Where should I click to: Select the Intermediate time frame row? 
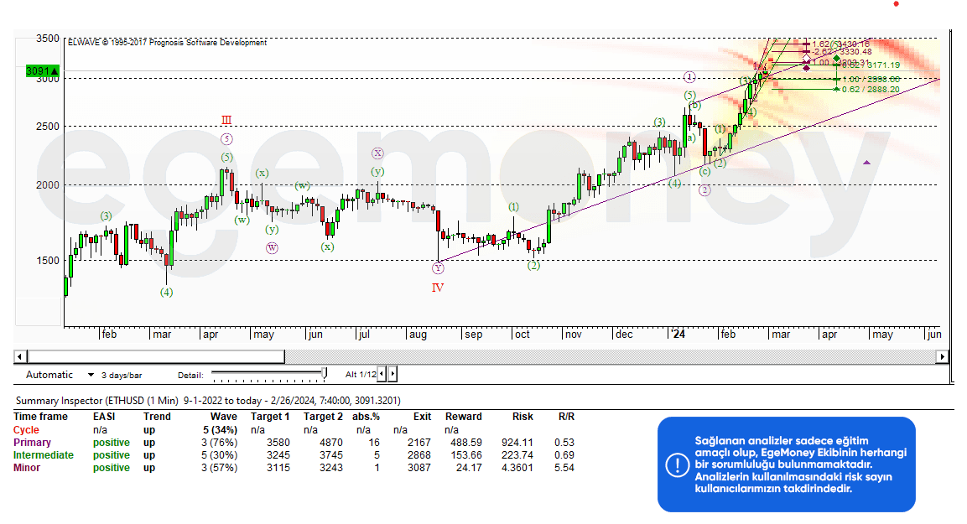43,455
